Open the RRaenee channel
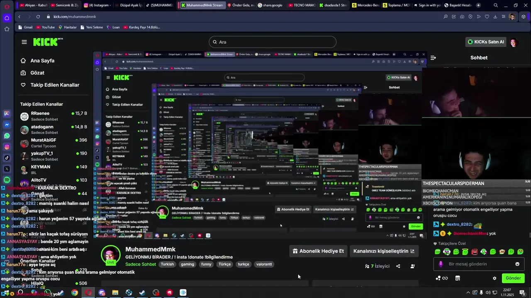 coord(54,116)
